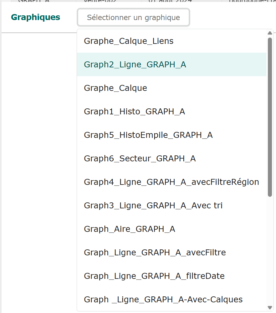
Task: Select Graph5_HistoEmpile_GRAPH_A chart
Action: tap(148, 135)
